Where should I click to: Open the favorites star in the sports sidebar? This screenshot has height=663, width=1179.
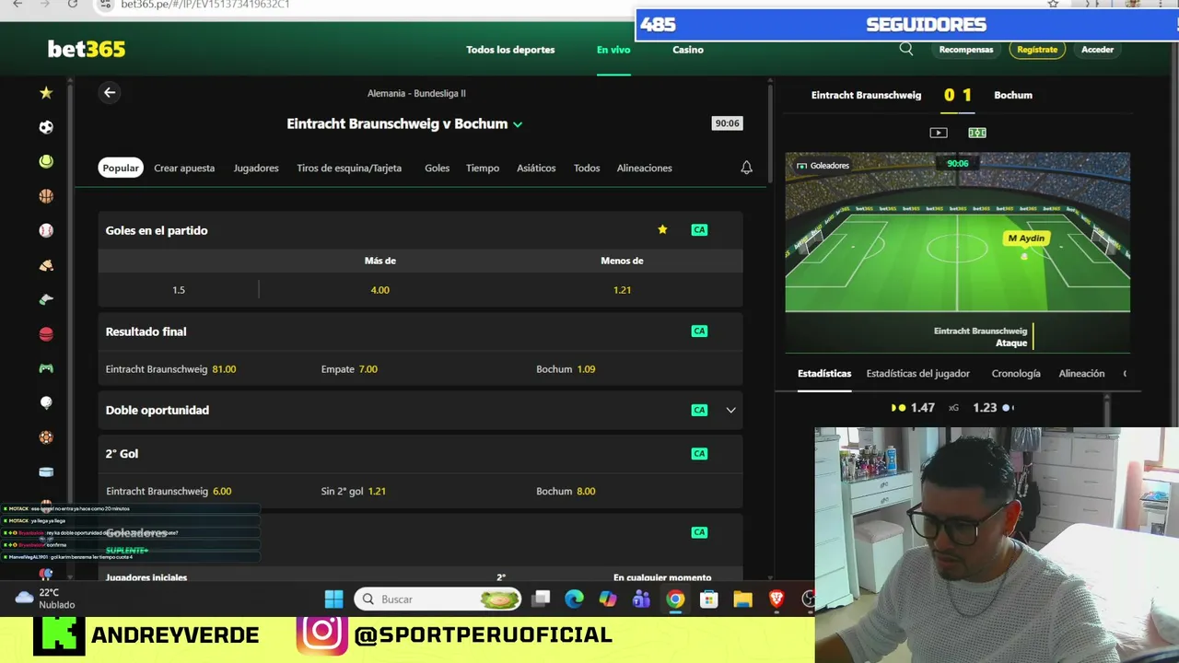point(46,93)
